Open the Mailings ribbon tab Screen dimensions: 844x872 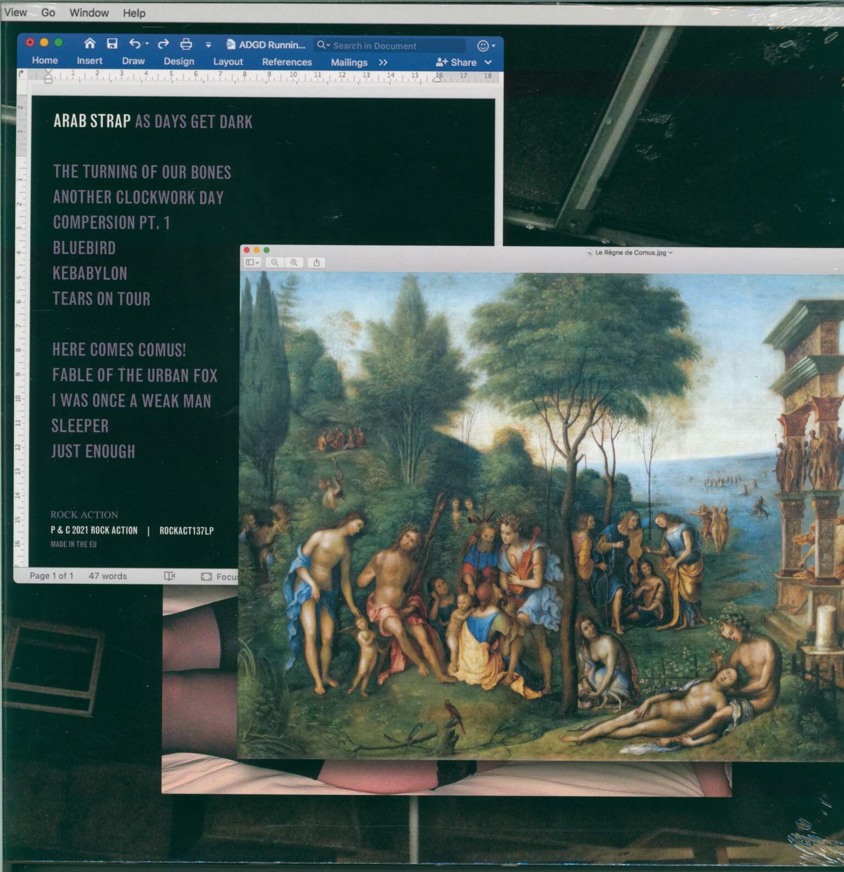point(349,63)
